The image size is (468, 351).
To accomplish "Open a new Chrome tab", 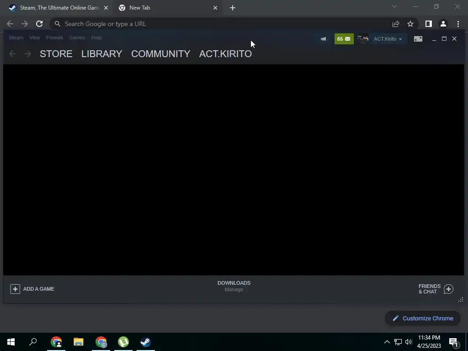I will (x=233, y=8).
